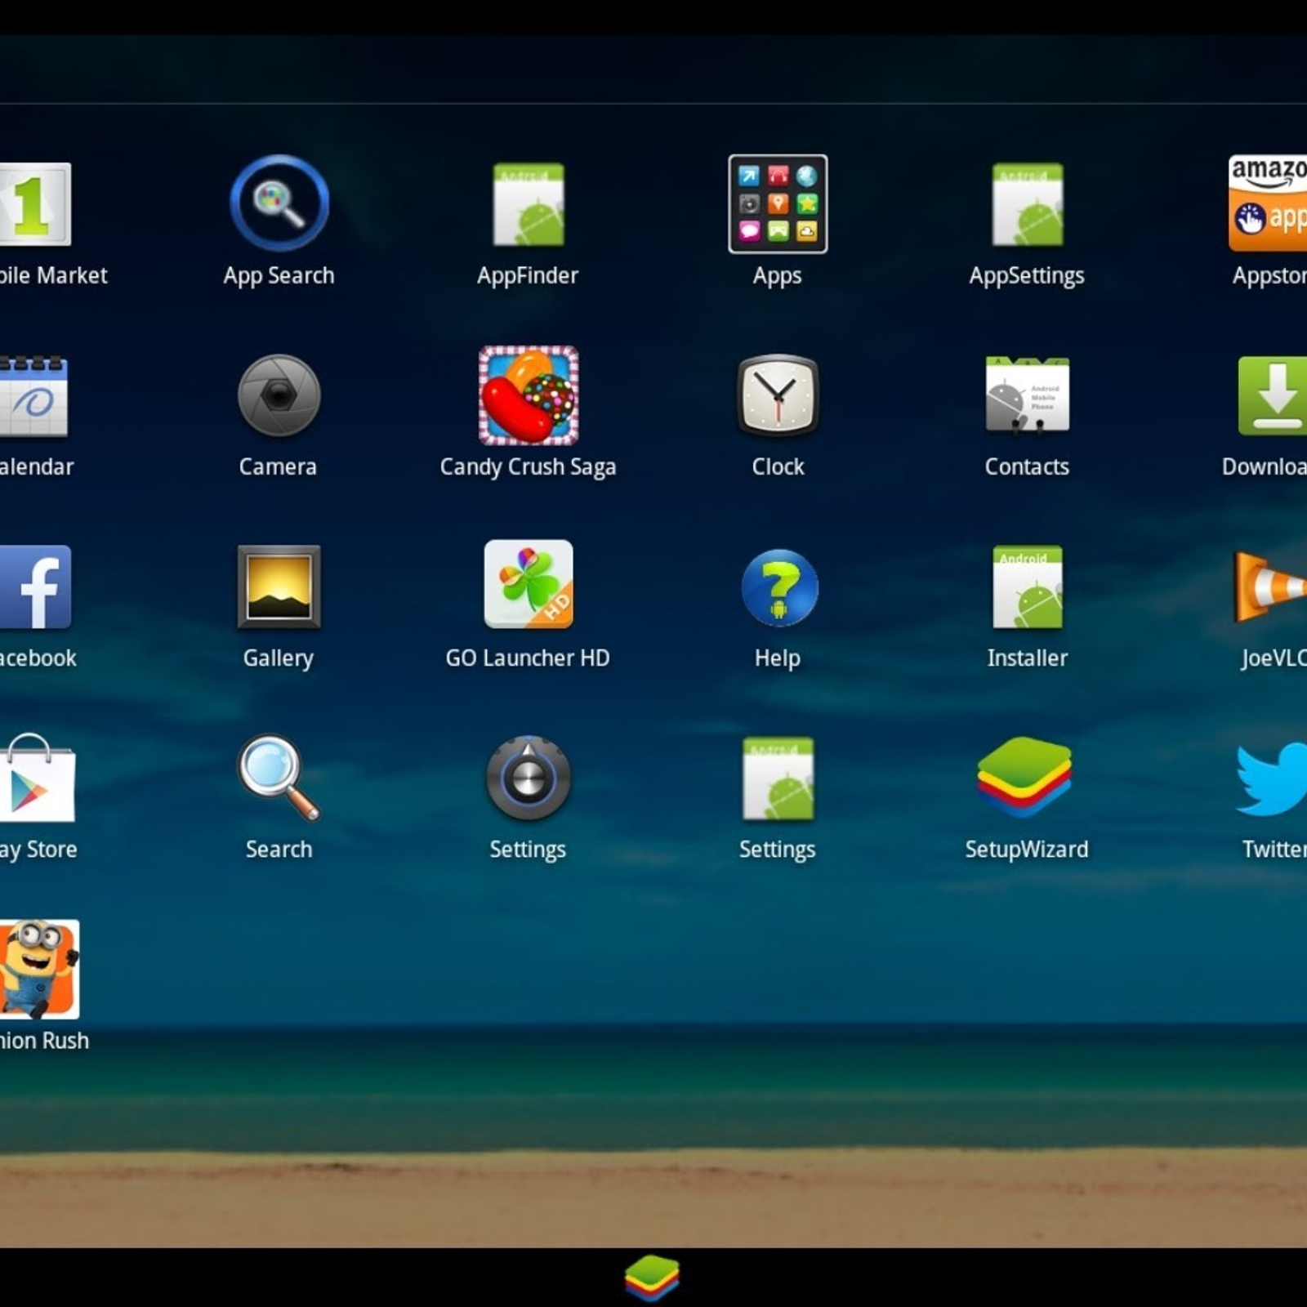This screenshot has height=1307, width=1307.
Task: Open the AppFinder app
Action: [529, 204]
